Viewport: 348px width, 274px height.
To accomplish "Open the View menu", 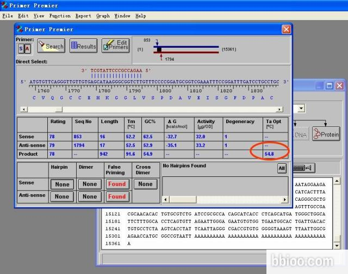I will (39, 16).
